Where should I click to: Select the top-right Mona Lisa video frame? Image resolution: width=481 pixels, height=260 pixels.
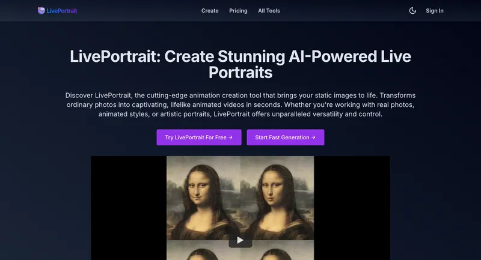[x=277, y=198]
